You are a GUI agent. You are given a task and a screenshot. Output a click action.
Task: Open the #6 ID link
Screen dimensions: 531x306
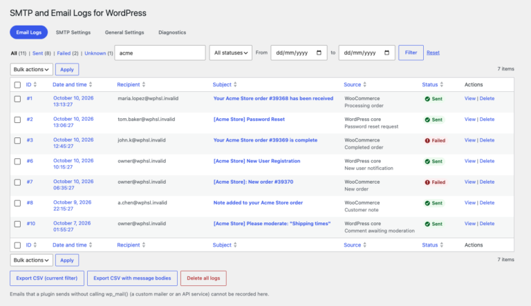[x=30, y=161]
